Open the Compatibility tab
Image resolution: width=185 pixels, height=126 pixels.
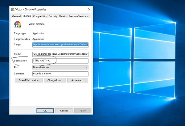click(x=40, y=16)
